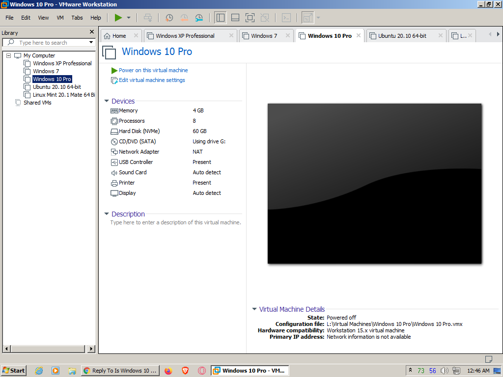Viewport: 503px width, 377px height.
Task: Open Firefox from the taskbar
Action: click(168, 371)
